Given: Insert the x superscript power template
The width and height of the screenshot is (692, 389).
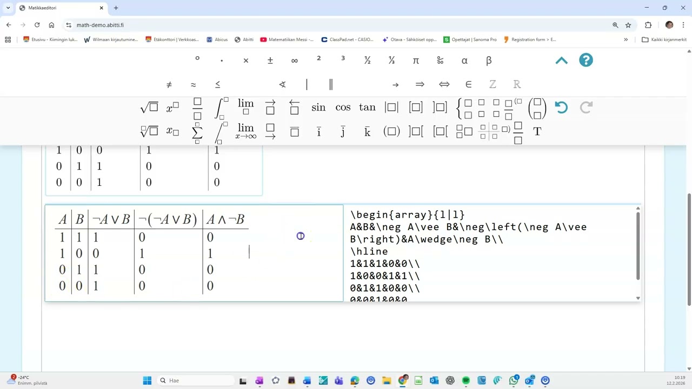Looking at the screenshot, I should [x=172, y=108].
